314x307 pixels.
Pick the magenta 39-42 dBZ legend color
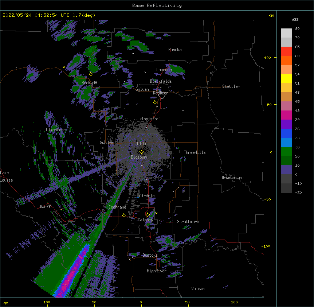click(286, 115)
